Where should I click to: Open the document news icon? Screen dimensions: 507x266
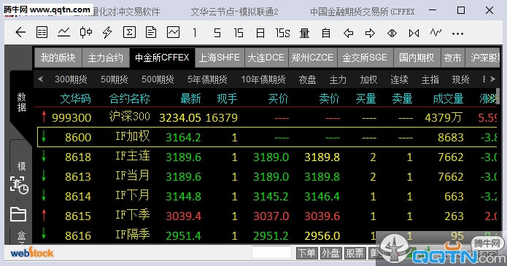coord(151,33)
